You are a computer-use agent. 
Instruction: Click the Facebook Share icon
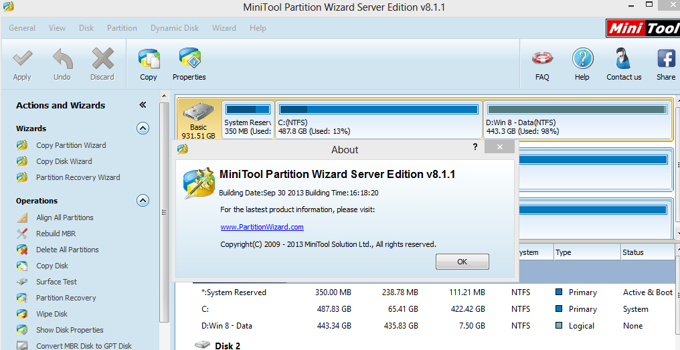tap(667, 58)
